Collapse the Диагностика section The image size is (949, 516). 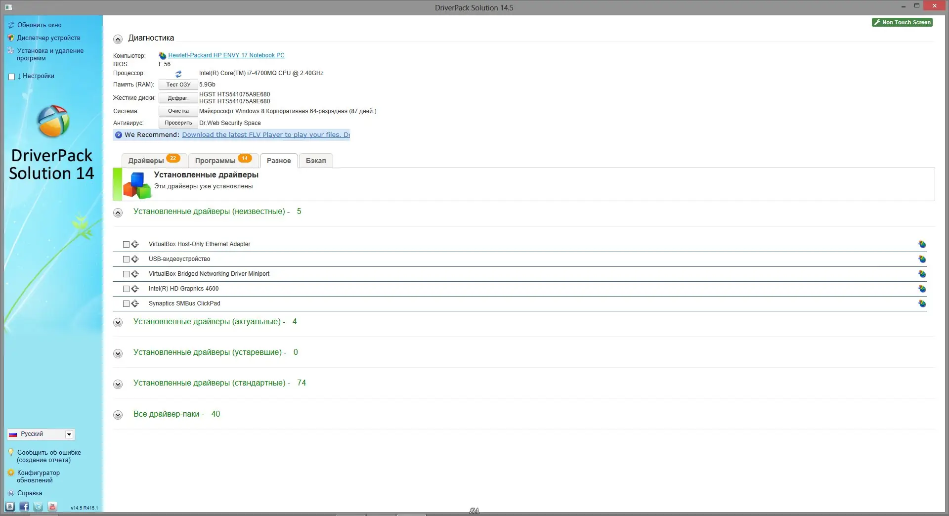point(118,39)
